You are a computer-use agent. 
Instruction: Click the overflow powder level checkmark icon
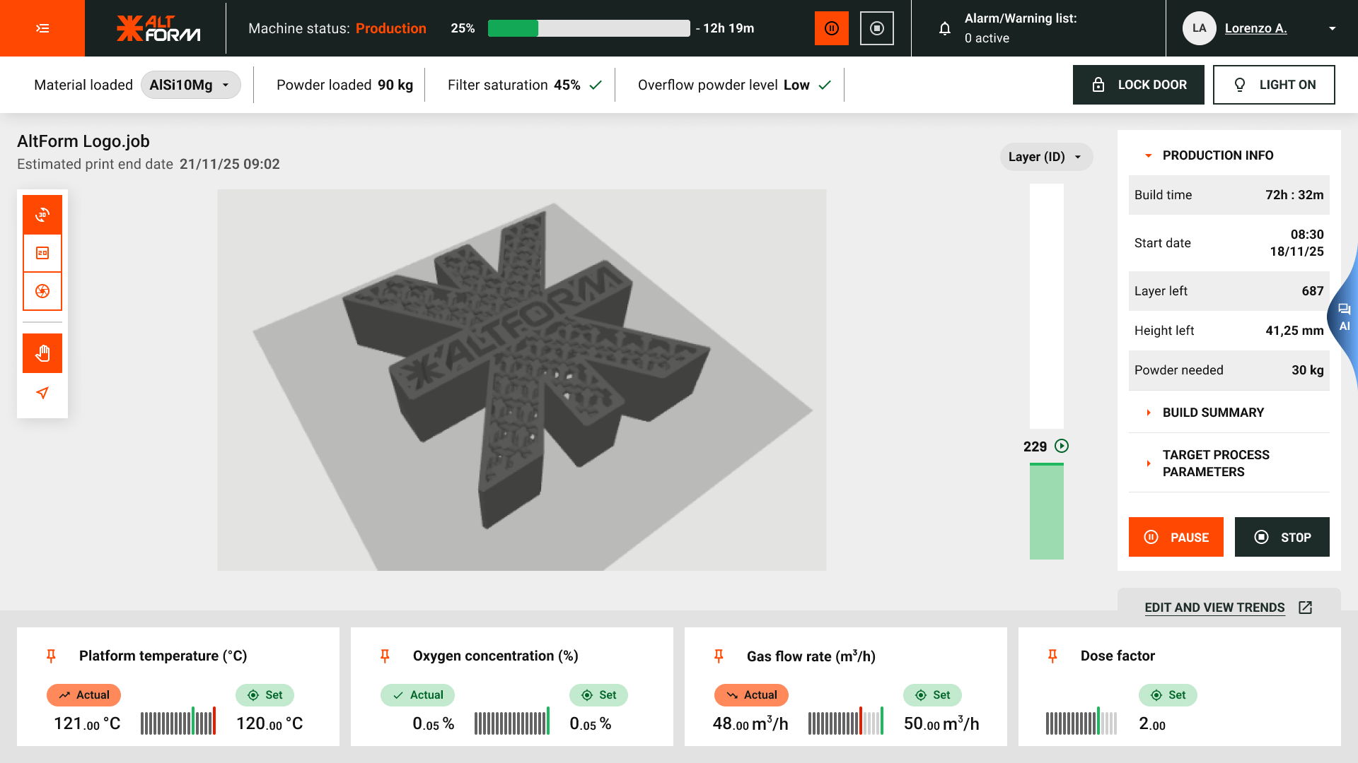pos(825,85)
